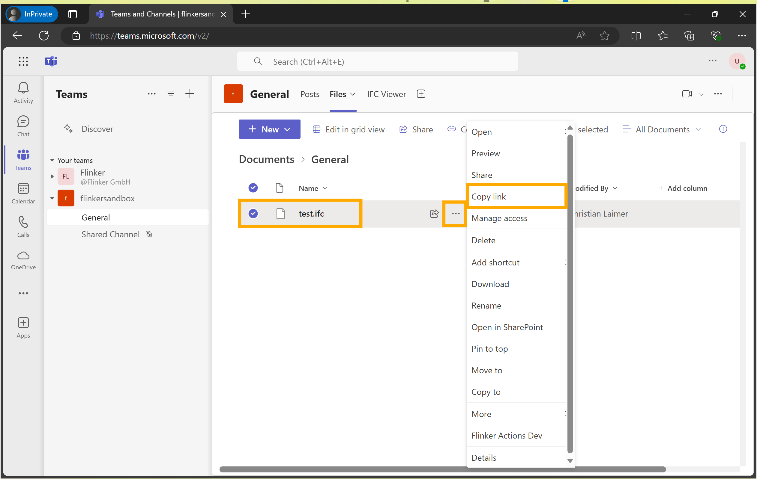
Task: Open Chat from the sidebar
Action: click(x=23, y=126)
